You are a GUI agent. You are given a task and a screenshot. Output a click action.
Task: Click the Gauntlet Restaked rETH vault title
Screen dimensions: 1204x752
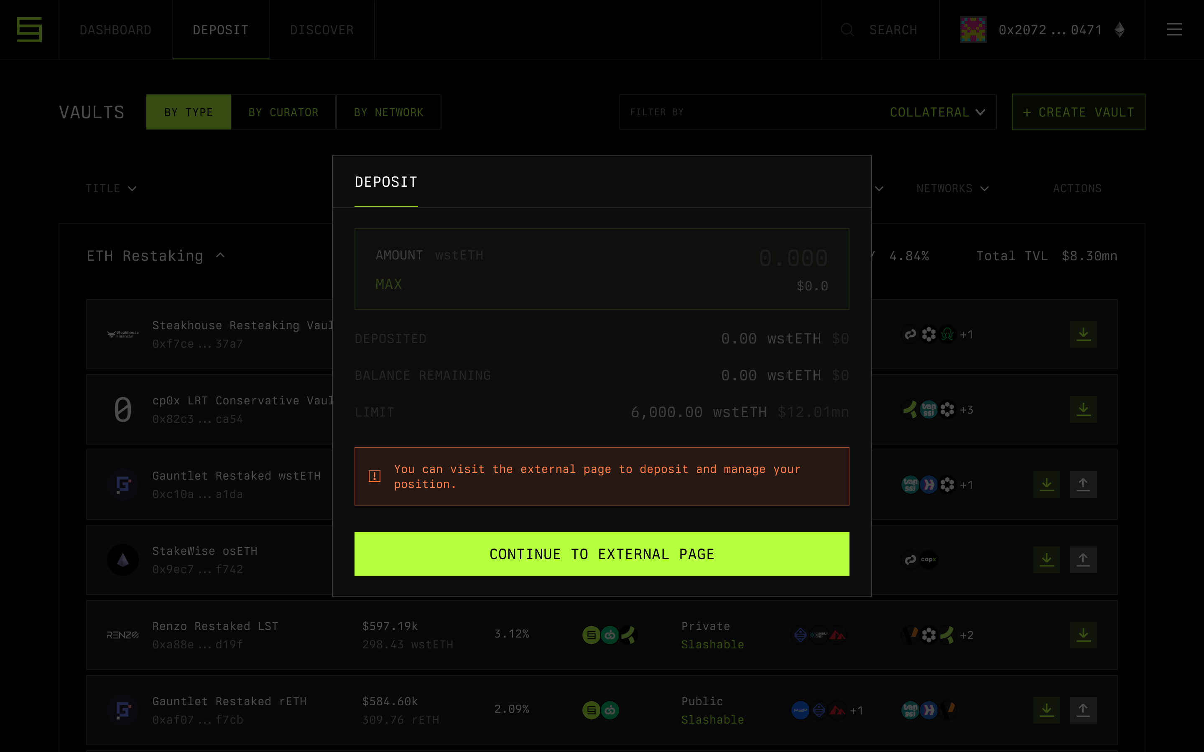point(230,701)
